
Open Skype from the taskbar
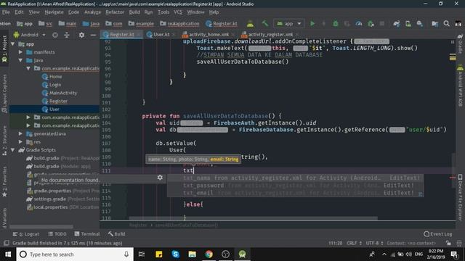175,254
